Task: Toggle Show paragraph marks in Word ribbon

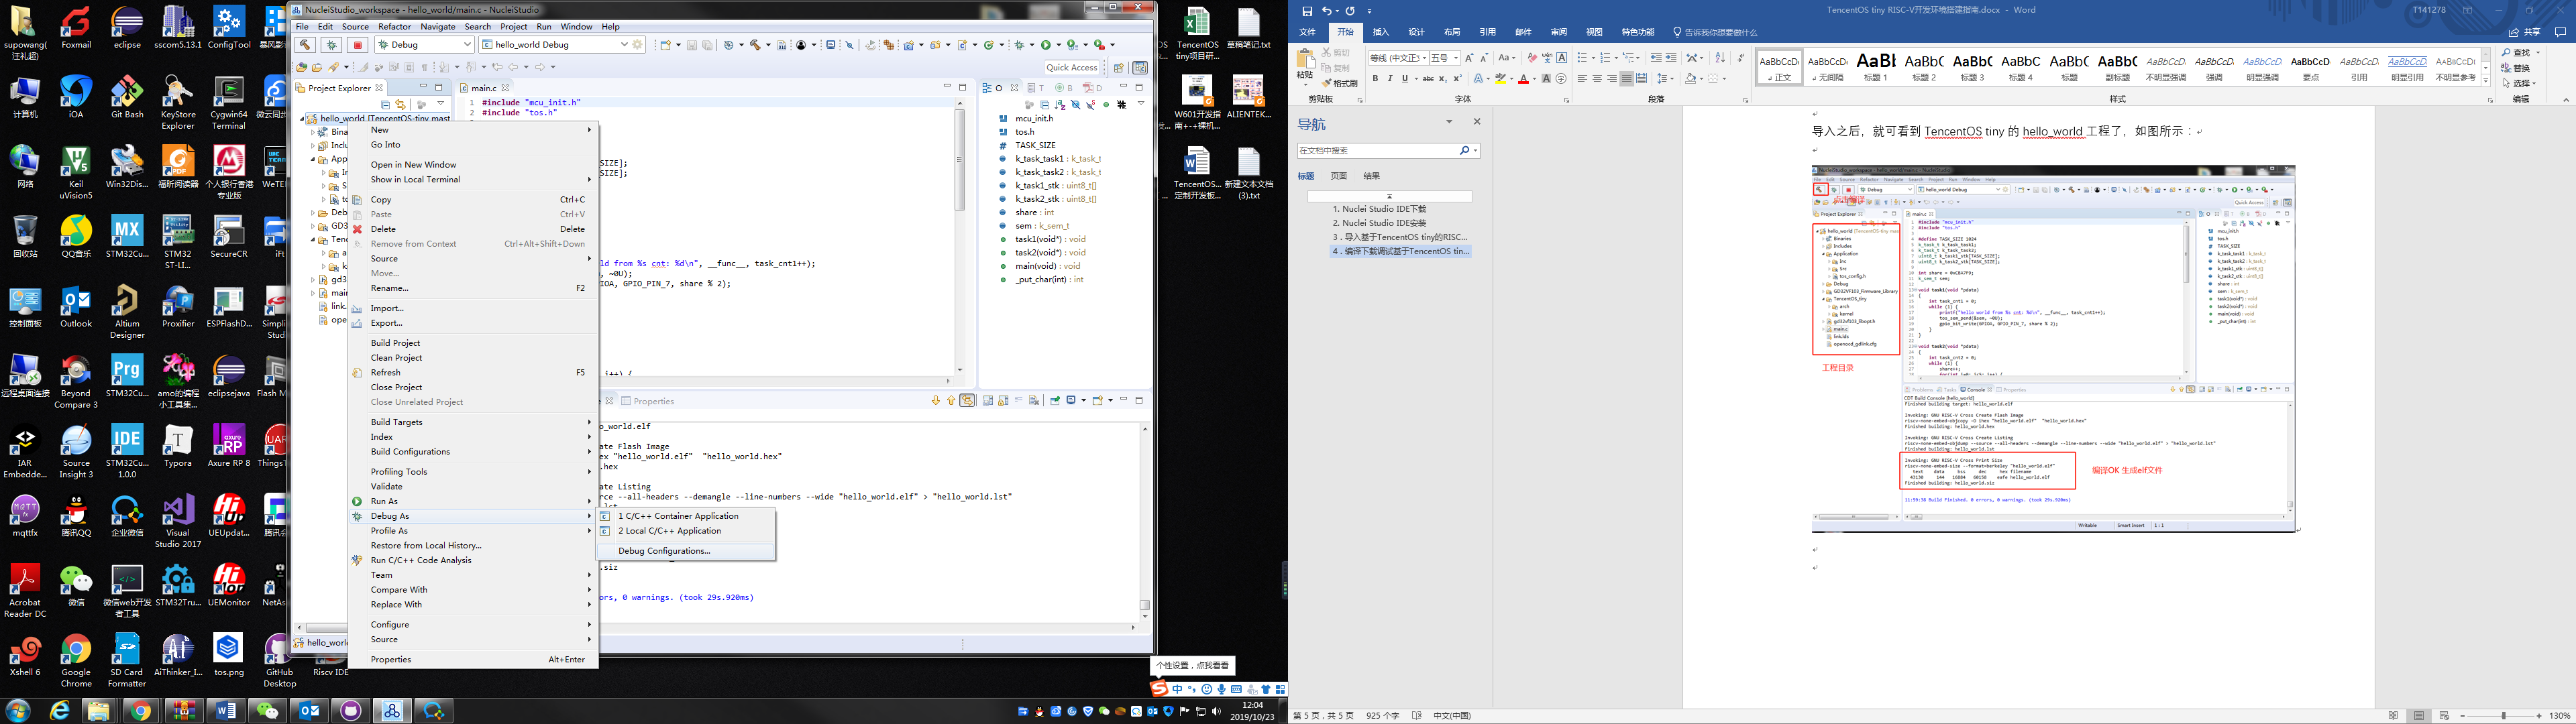Action: pos(1741,58)
